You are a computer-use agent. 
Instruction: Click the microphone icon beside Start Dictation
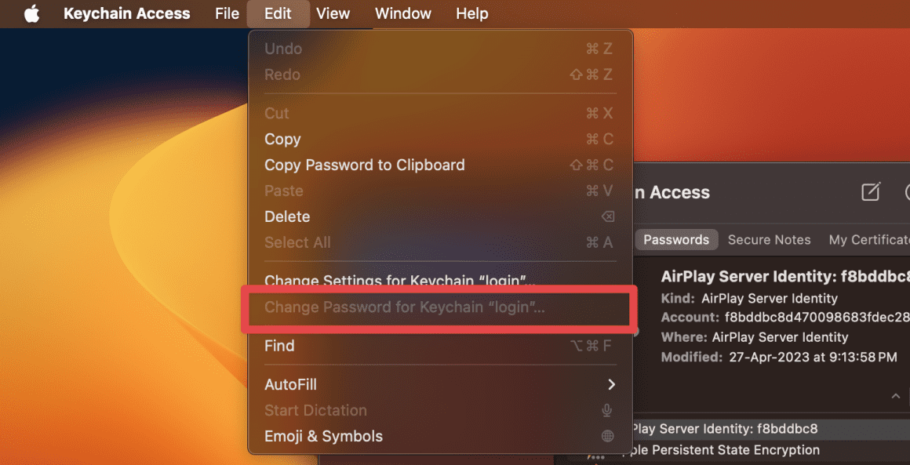click(606, 410)
